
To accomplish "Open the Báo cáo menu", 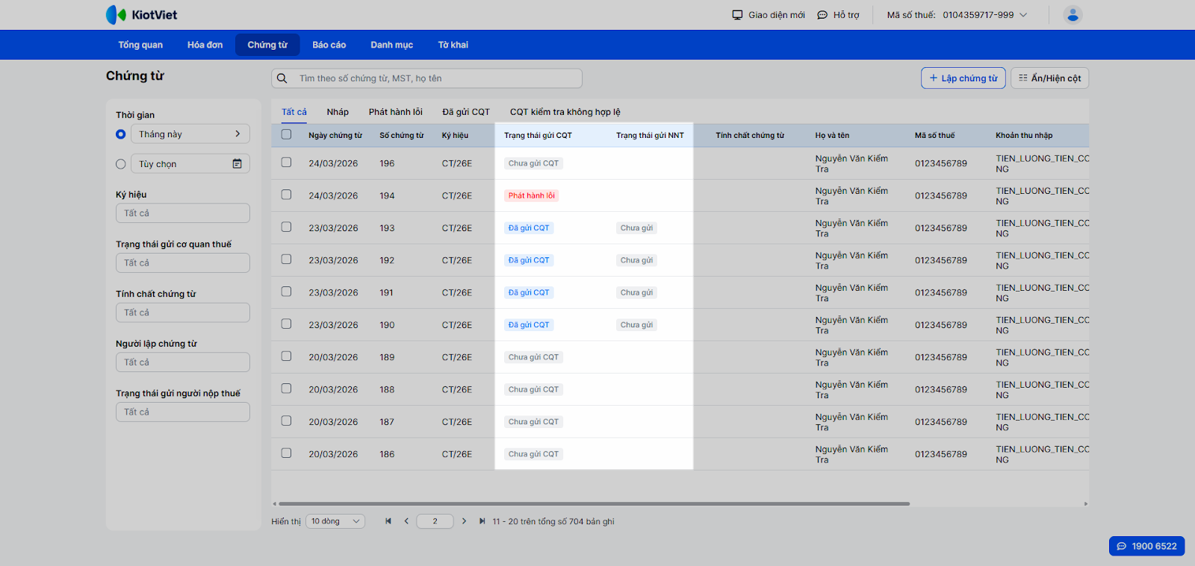I will [329, 45].
